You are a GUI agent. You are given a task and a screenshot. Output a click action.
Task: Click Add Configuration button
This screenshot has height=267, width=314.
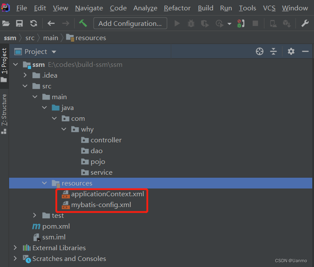tap(130, 23)
